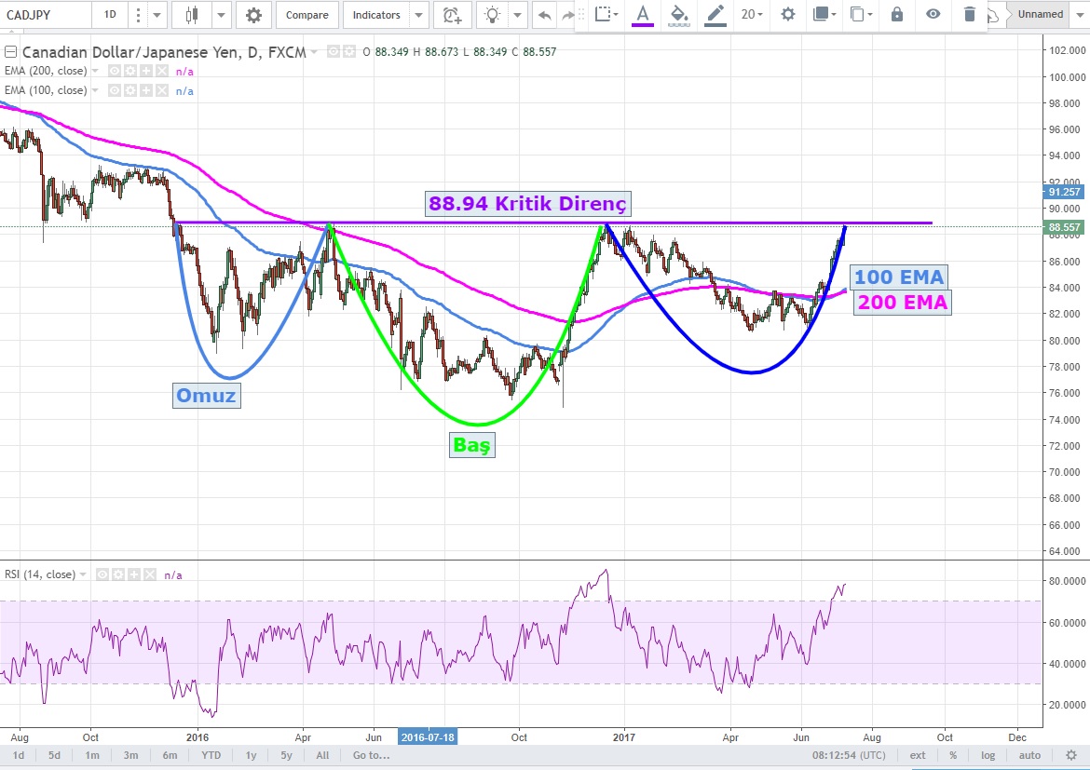Click the Compare button

307,15
